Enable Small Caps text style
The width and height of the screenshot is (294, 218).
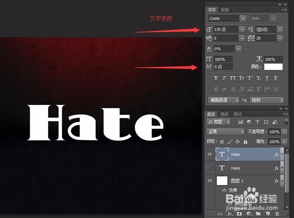tap(242, 78)
